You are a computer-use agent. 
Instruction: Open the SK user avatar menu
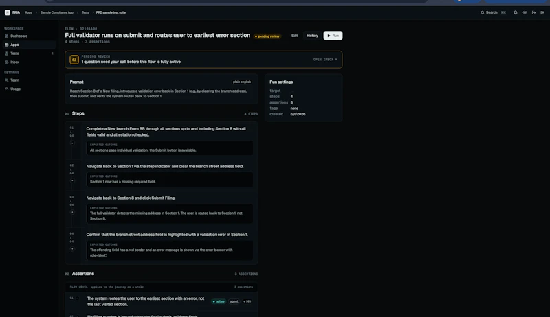click(542, 12)
